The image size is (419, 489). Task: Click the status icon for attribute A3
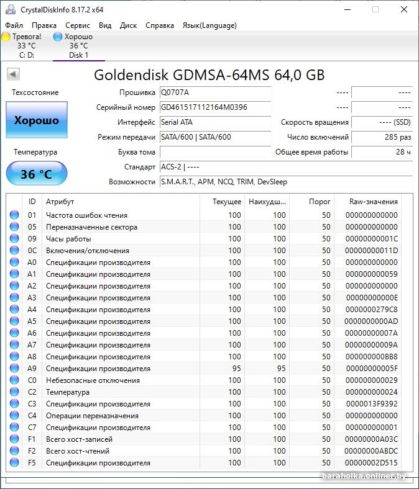pos(14,297)
